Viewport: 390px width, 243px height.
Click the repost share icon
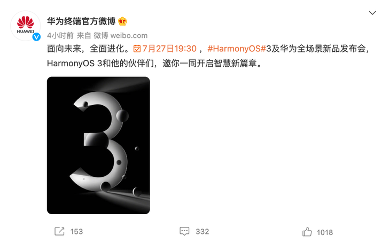point(59,232)
